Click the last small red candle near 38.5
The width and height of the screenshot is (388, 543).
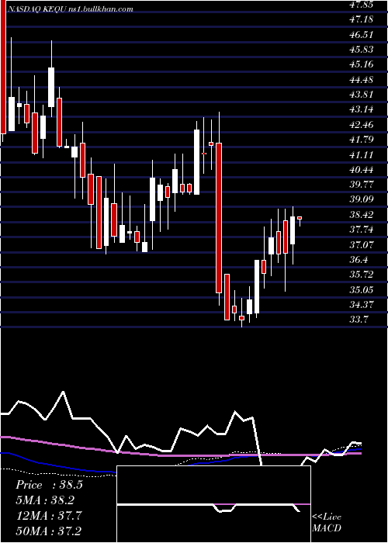tap(300, 218)
